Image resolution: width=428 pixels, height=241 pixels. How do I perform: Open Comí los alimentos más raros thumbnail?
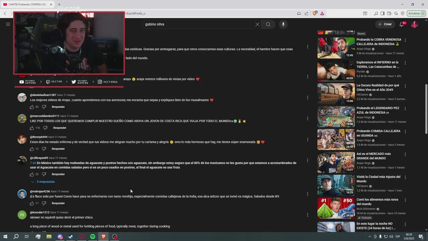(x=336, y=208)
